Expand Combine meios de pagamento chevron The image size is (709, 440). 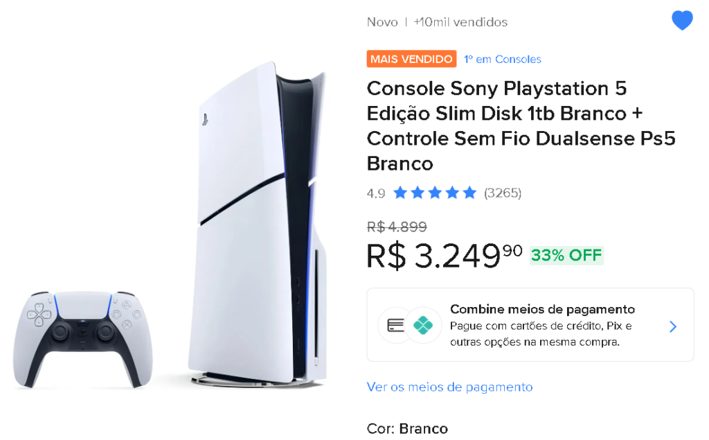673,326
